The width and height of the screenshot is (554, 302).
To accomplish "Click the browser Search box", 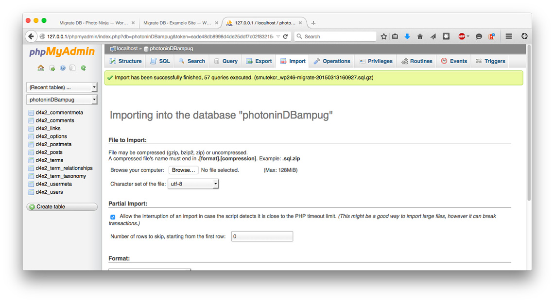I will click(x=336, y=36).
